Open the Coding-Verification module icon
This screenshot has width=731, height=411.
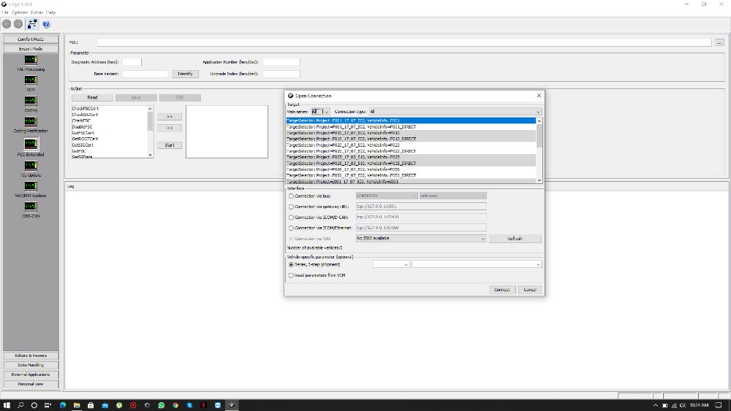coord(31,121)
